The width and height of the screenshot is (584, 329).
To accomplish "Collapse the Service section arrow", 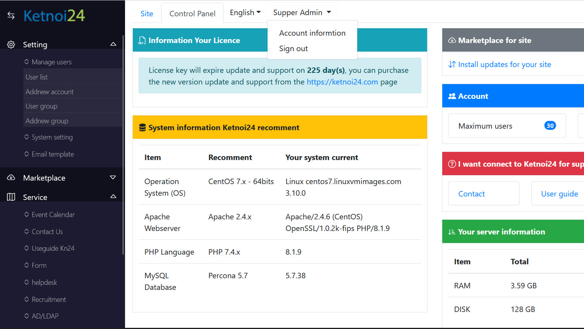I will pyautogui.click(x=113, y=196).
